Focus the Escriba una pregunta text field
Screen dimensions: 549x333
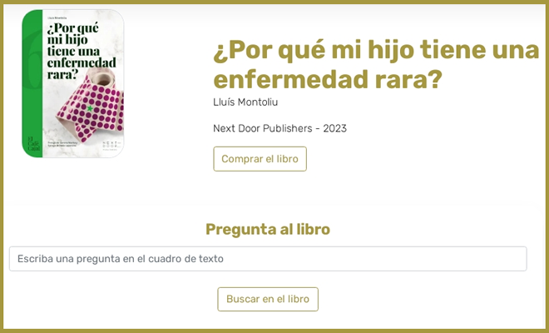pos(268,259)
